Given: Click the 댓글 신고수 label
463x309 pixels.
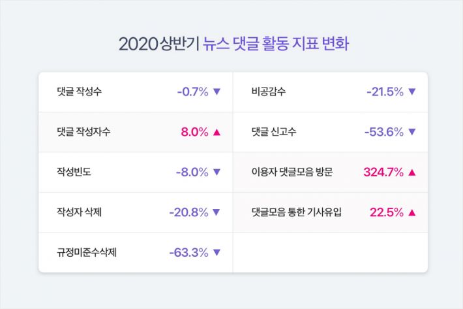Looking at the screenshot, I should tap(274, 132).
